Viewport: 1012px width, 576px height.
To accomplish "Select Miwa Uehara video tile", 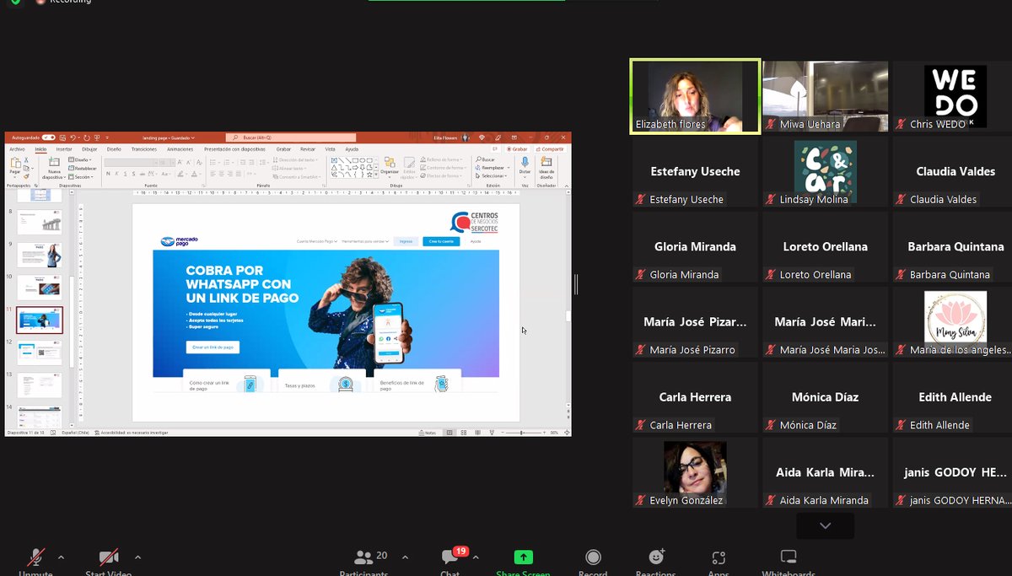I will 825,96.
